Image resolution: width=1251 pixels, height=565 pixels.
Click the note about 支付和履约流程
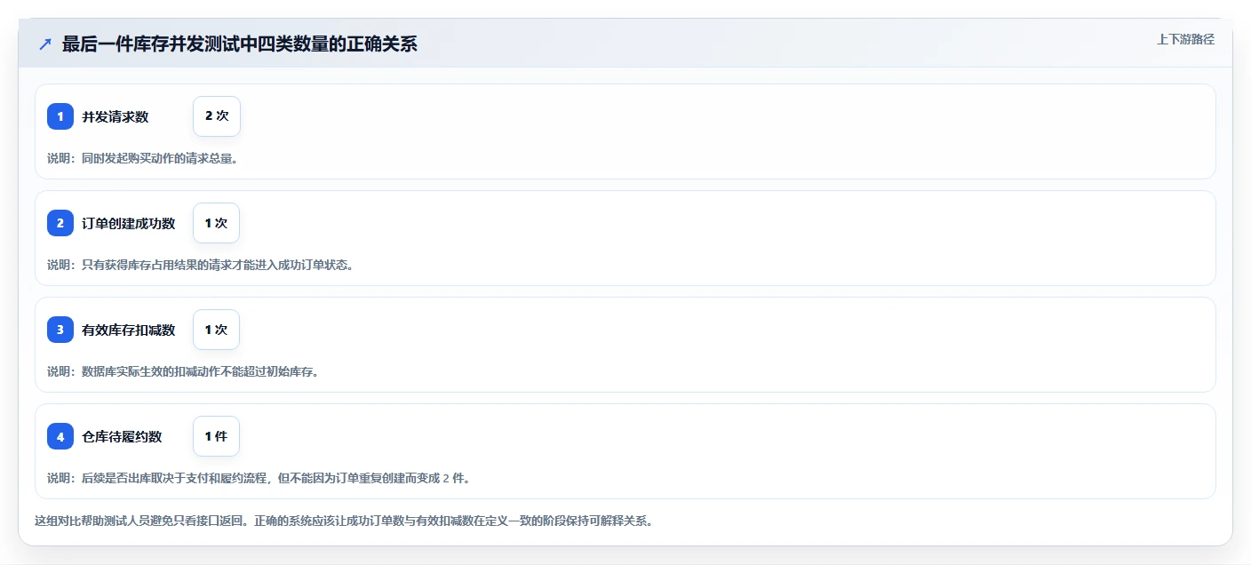(x=258, y=478)
